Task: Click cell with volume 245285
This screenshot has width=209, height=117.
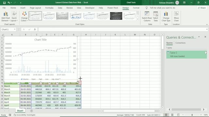Action: (x=37, y=86)
